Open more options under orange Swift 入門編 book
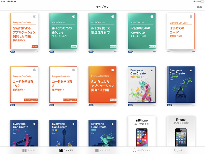The image size is (205, 154). (x=115, y=105)
